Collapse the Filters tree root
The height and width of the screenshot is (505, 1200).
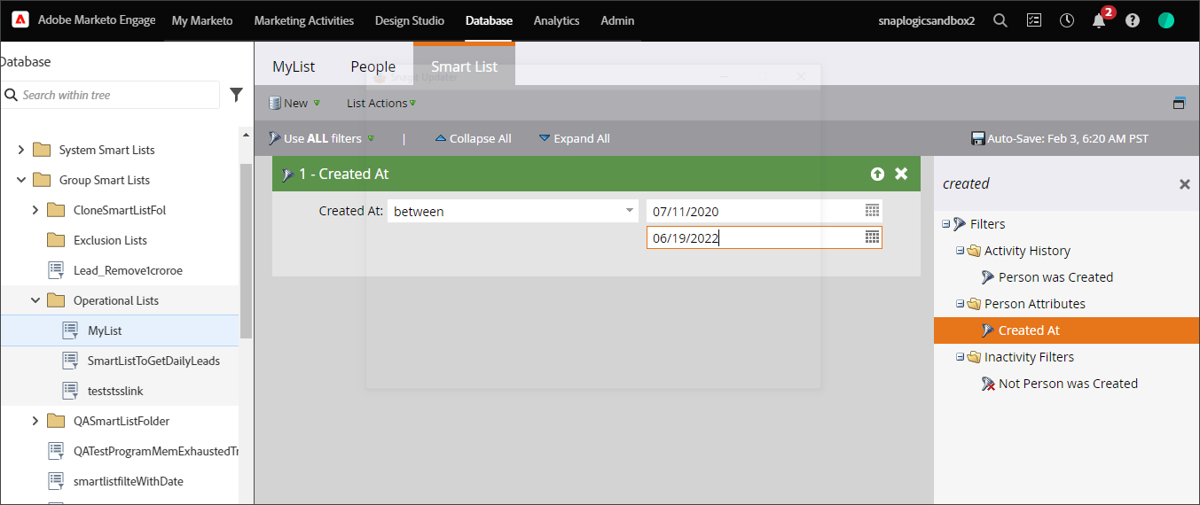pos(945,224)
